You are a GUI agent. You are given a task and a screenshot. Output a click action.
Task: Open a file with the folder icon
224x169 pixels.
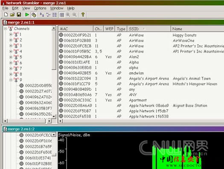click(x=12, y=15)
